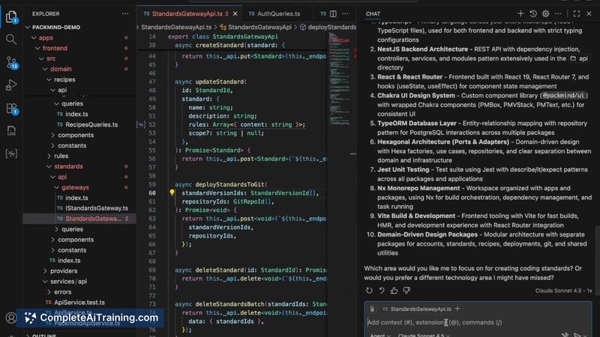Open the Extensions view in activity bar
The height and width of the screenshot is (337, 600).
[x=11, y=109]
